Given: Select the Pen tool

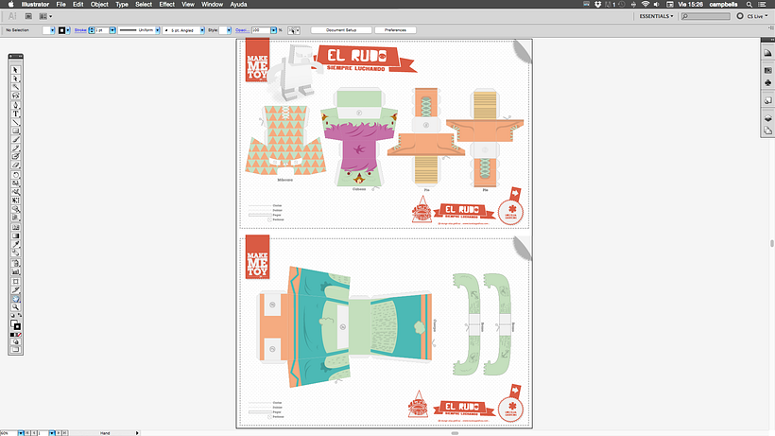Looking at the screenshot, I should click(15, 105).
